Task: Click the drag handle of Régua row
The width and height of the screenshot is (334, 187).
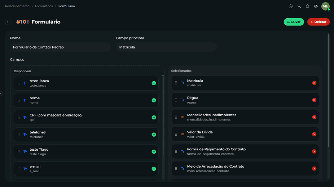Action: click(176, 100)
